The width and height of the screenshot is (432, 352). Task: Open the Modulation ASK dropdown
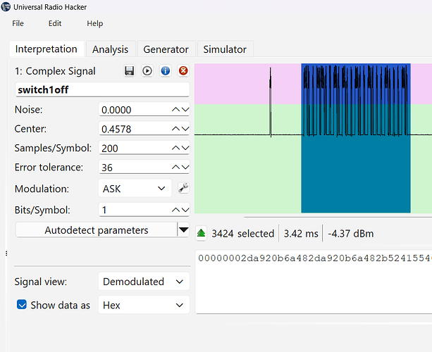135,189
